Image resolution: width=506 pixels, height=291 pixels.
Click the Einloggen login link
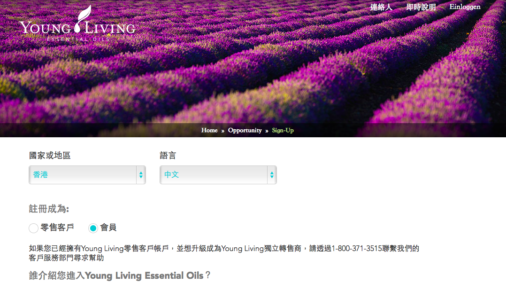coord(465,7)
